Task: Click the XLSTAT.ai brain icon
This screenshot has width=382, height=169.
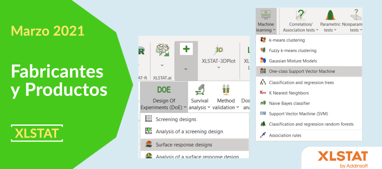Action: (x=162, y=51)
